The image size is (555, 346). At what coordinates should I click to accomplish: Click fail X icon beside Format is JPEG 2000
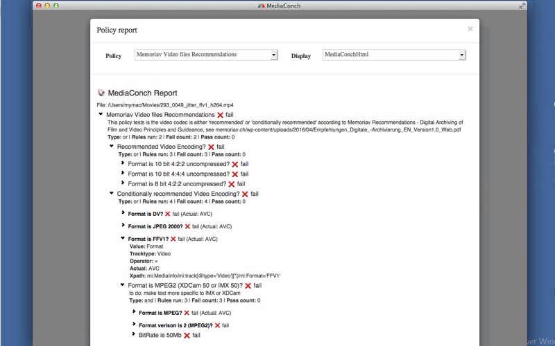click(187, 227)
